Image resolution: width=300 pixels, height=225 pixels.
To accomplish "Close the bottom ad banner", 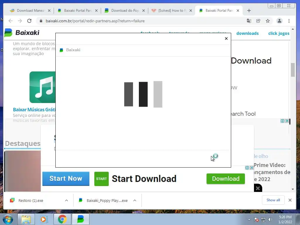I will [x=252, y=168].
